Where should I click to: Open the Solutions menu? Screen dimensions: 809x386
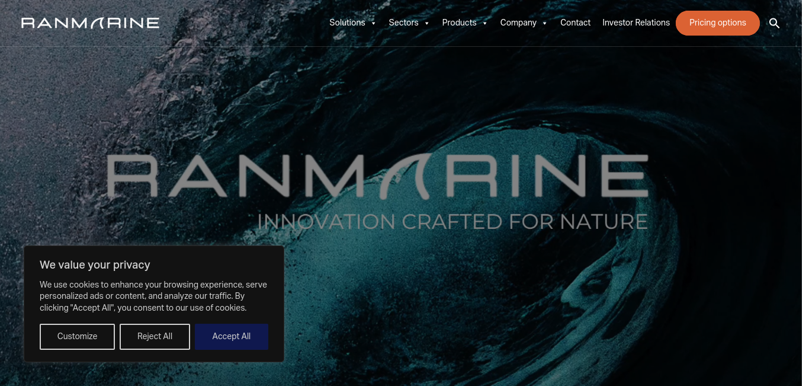coord(347,23)
